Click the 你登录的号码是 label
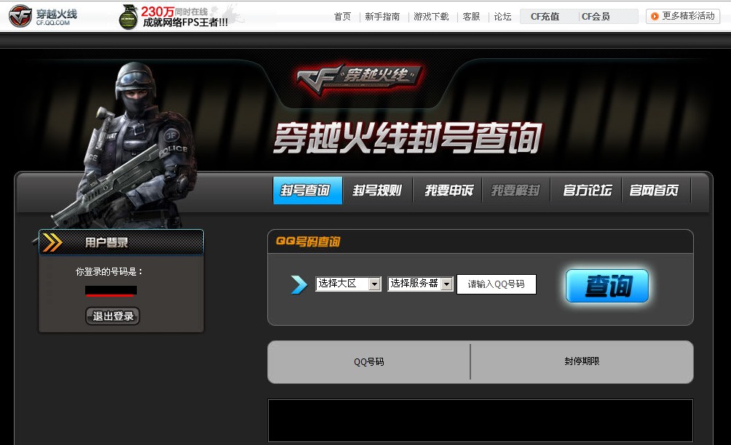Screen dimensions: 731x445 tap(109, 271)
